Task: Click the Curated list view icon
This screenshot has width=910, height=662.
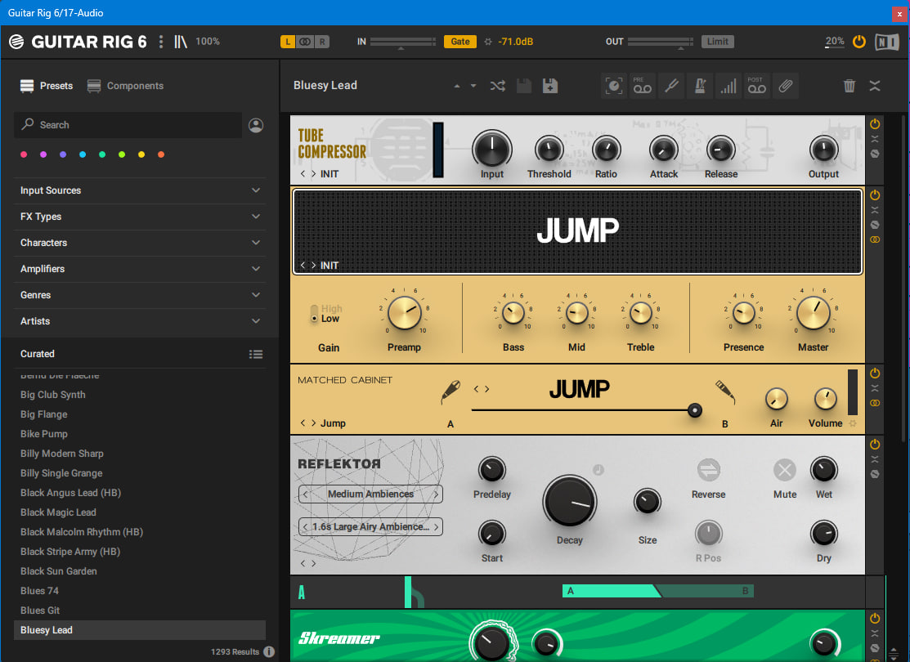Action: (x=256, y=354)
